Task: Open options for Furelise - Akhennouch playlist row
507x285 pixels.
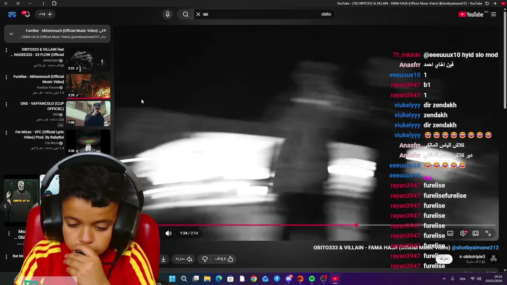Action: pos(6,77)
